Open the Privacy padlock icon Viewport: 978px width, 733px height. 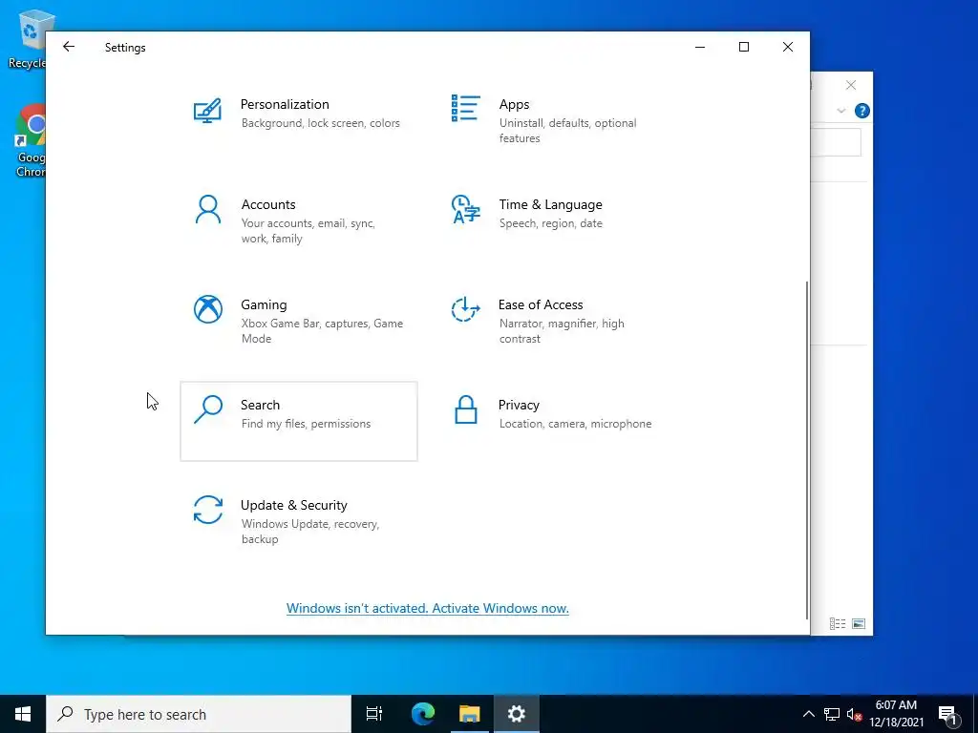click(466, 409)
